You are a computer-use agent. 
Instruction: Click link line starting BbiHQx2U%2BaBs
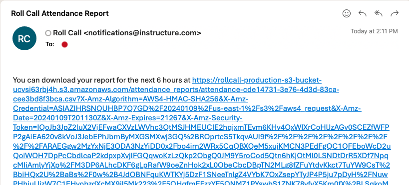click(200, 175)
